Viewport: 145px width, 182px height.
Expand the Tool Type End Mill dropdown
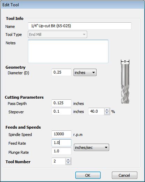click(x=58, y=35)
